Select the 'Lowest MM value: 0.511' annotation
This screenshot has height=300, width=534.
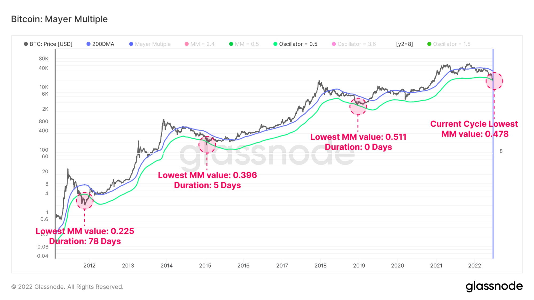coord(358,137)
